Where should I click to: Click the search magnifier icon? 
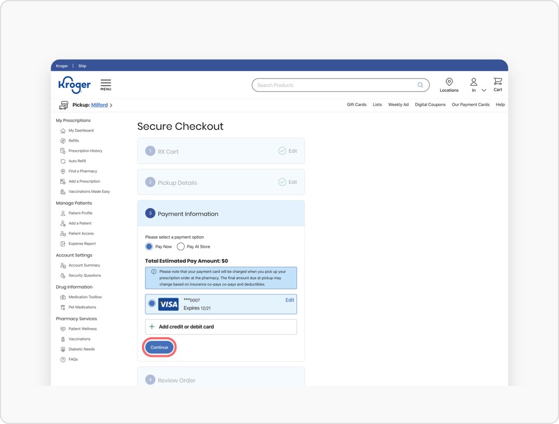(x=420, y=85)
